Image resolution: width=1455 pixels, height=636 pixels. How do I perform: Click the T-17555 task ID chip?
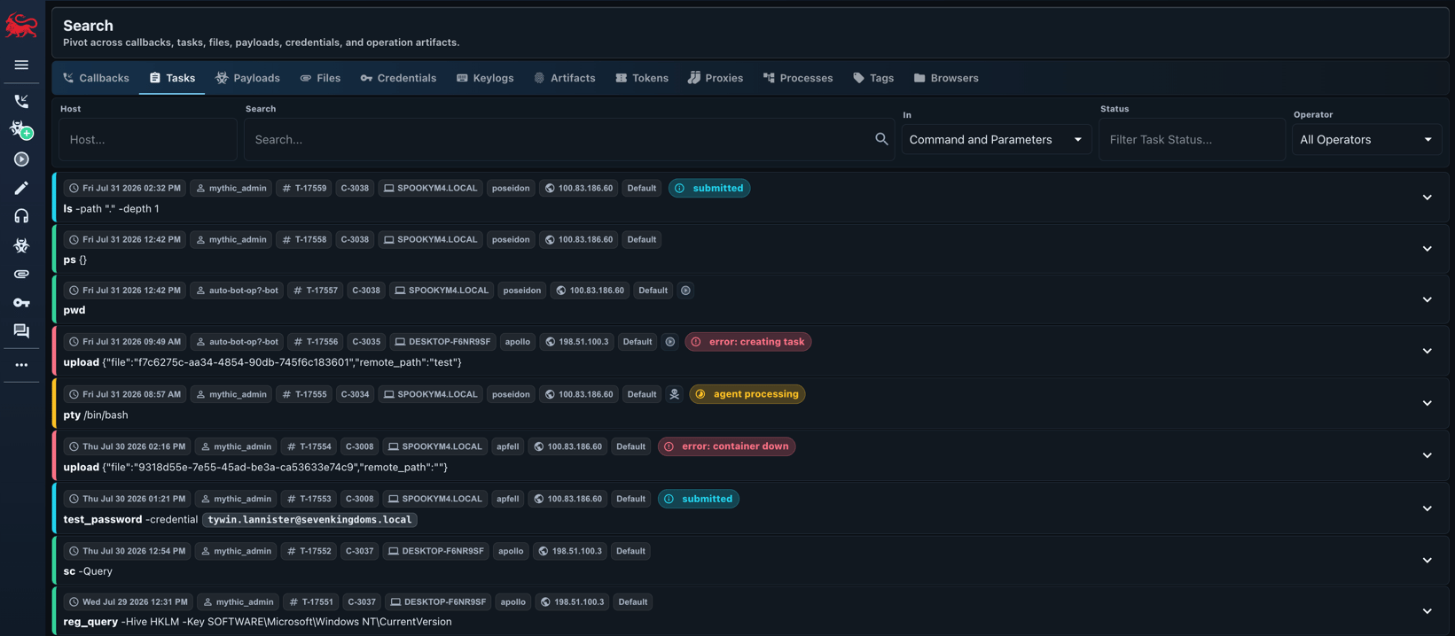click(x=304, y=394)
